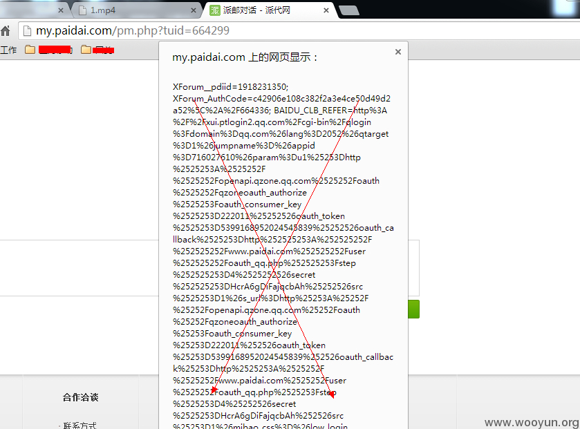The width and height of the screenshot is (580, 429).
Task: Click the my.paidai.com URL address field
Action: 299,30
